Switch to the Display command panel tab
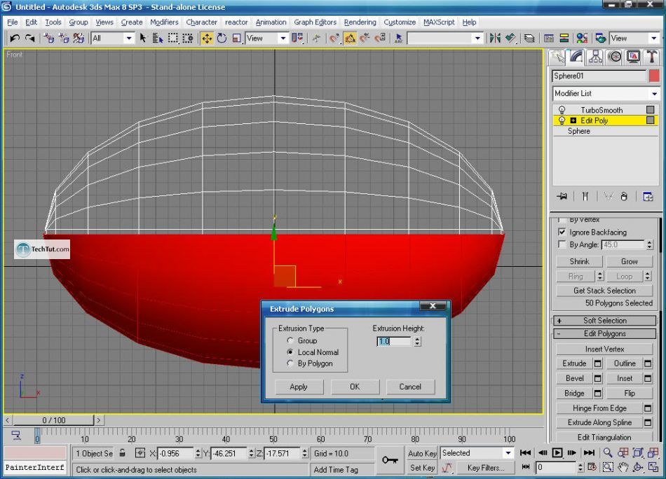The image size is (666, 479). [x=633, y=57]
